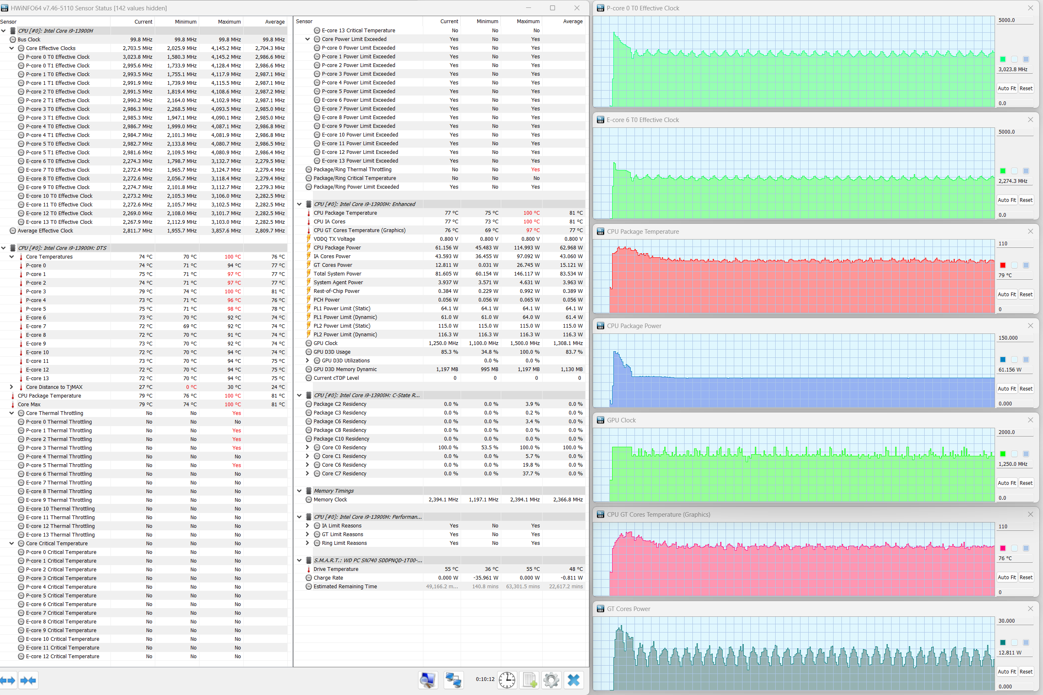Click Reset on CPU Package Power graph
Viewport: 1043px width, 695px height.
point(1026,389)
